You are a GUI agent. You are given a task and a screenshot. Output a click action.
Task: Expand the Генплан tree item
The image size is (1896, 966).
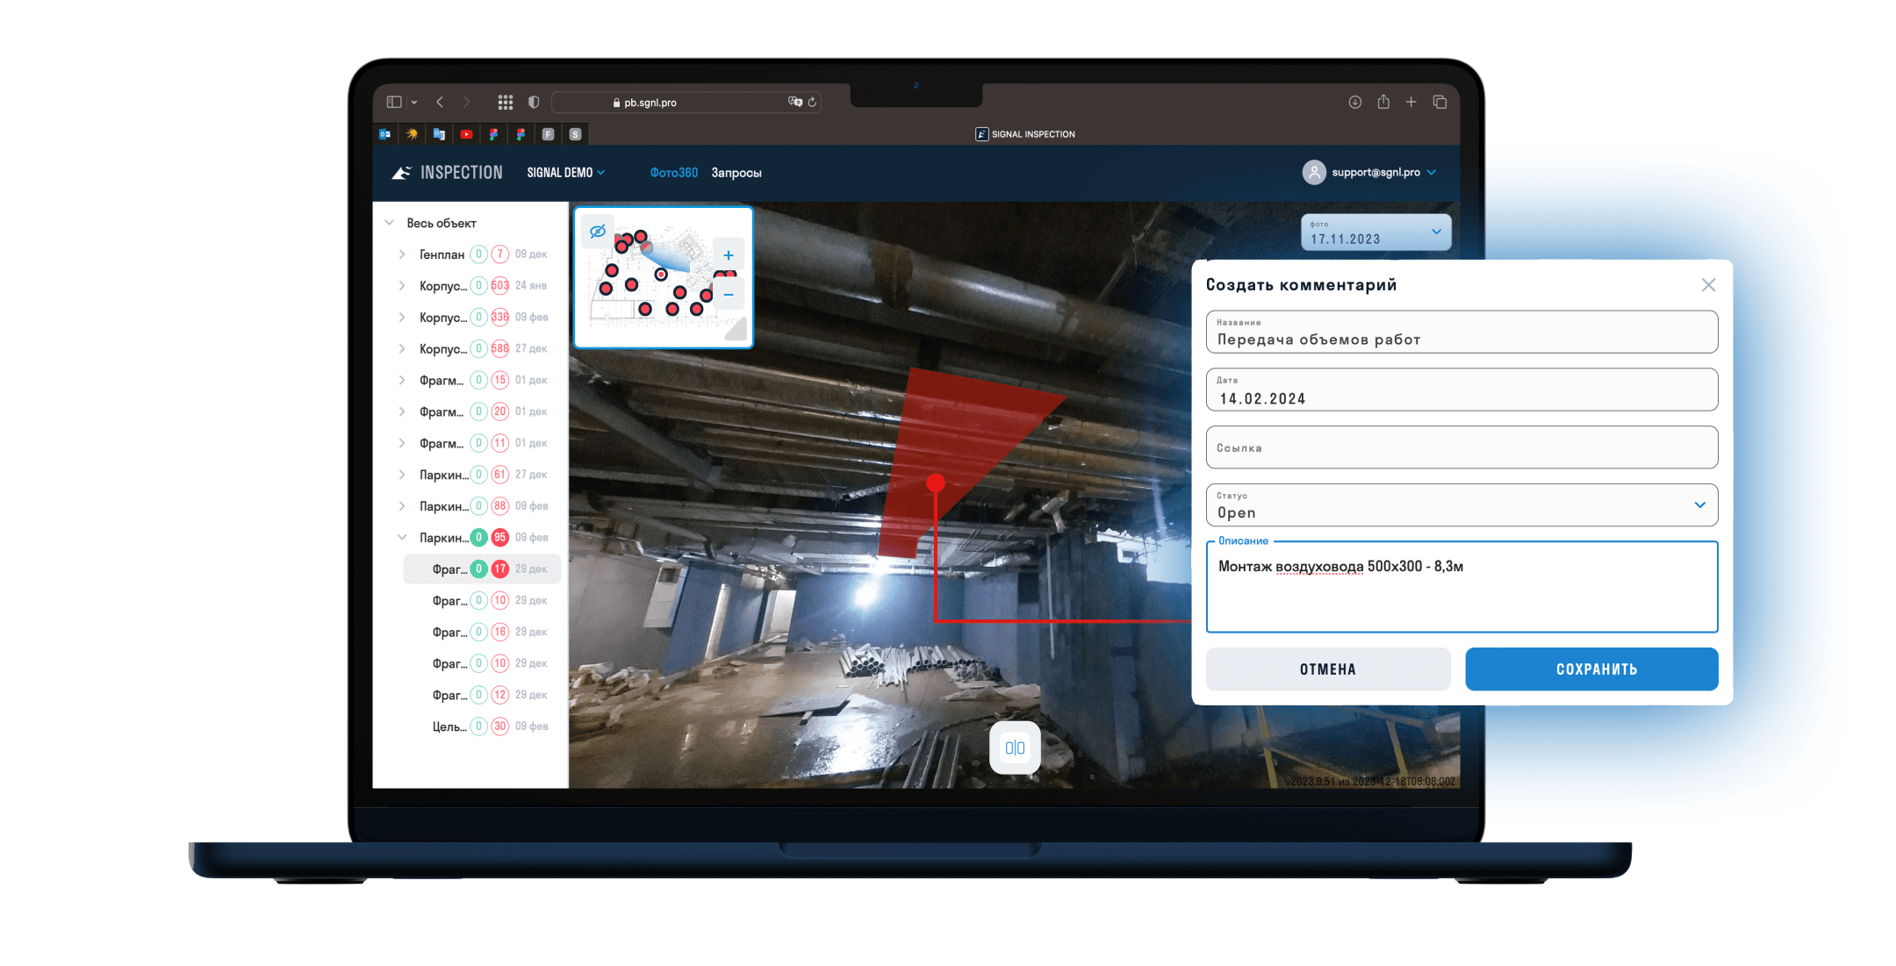(x=402, y=254)
